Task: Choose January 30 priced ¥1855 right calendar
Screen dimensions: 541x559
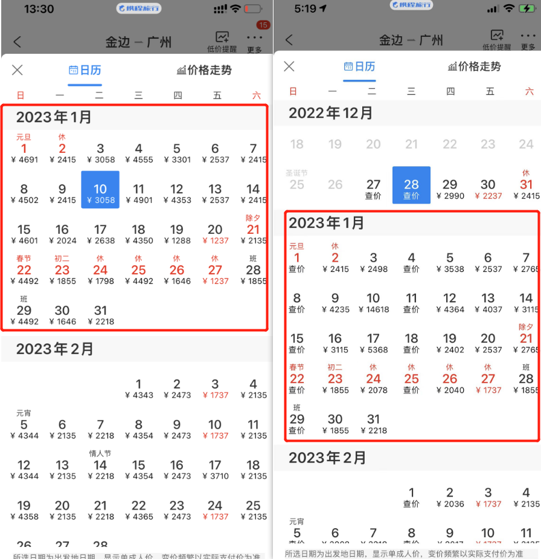Action: [335, 424]
